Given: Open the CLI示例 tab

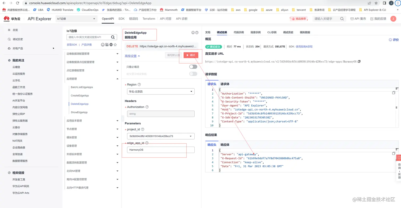Looking at the screenshot, I should point(272,32).
